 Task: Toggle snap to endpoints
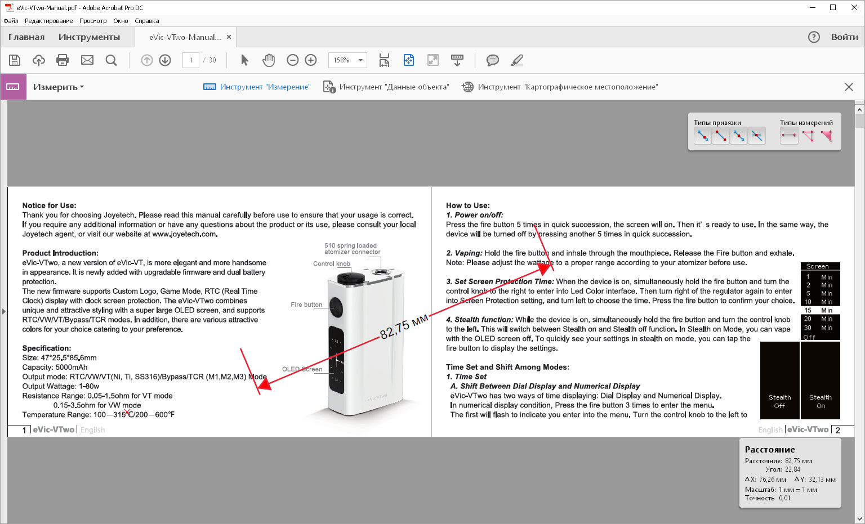(721, 136)
